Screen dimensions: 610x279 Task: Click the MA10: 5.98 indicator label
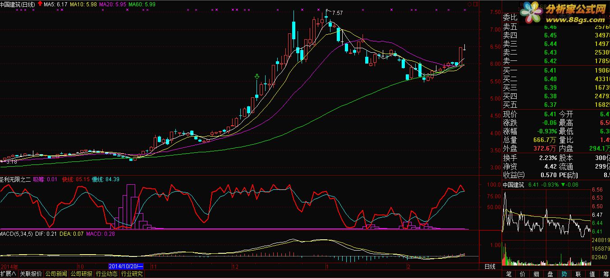click(x=83, y=4)
